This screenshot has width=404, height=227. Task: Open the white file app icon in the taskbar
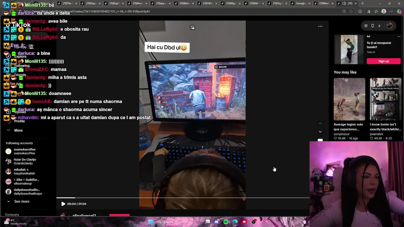coord(208,222)
